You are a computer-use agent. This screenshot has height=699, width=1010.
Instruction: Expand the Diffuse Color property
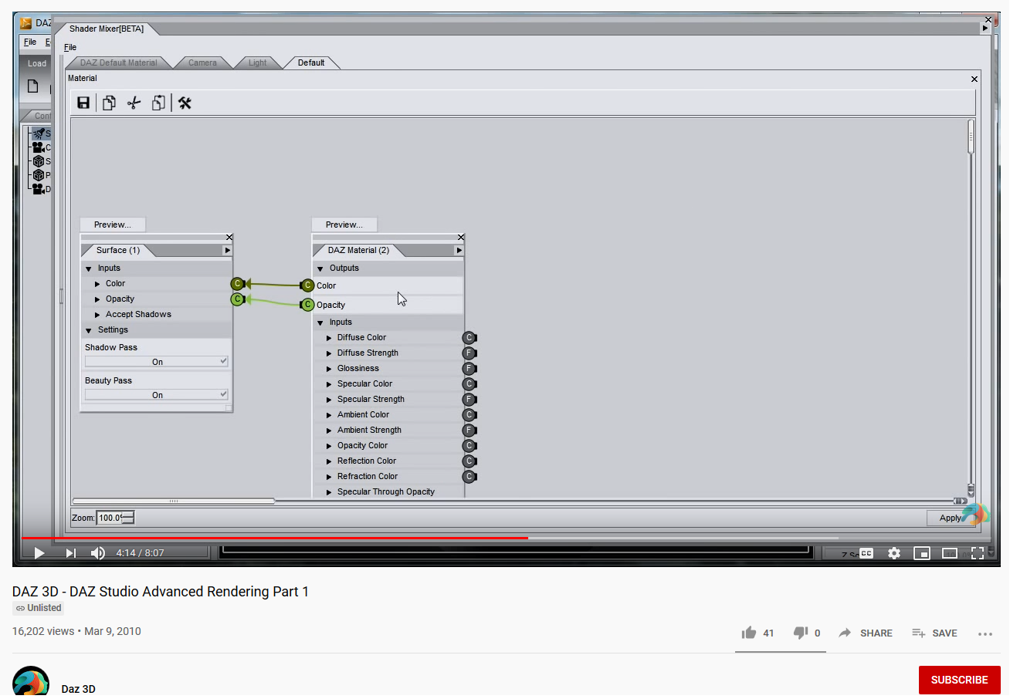tap(330, 338)
